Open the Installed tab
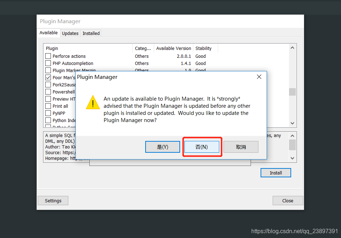The image size is (341, 238). point(91,33)
